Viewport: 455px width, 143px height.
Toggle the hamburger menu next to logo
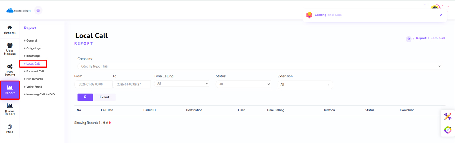pos(38,10)
